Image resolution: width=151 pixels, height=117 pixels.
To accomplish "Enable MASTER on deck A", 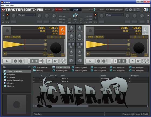I will [x=16, y=37].
